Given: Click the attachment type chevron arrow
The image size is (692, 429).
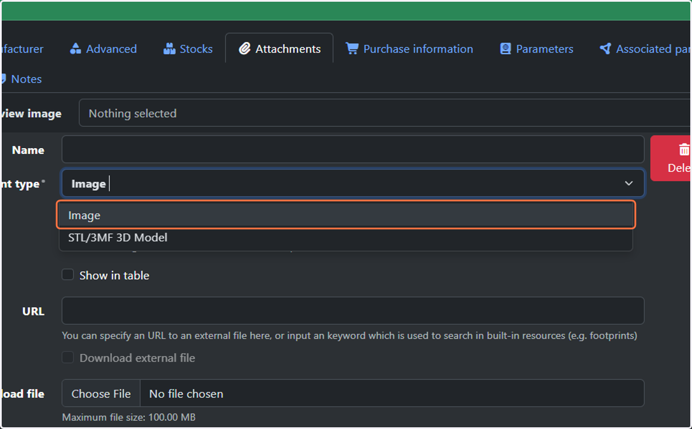Looking at the screenshot, I should (x=629, y=183).
